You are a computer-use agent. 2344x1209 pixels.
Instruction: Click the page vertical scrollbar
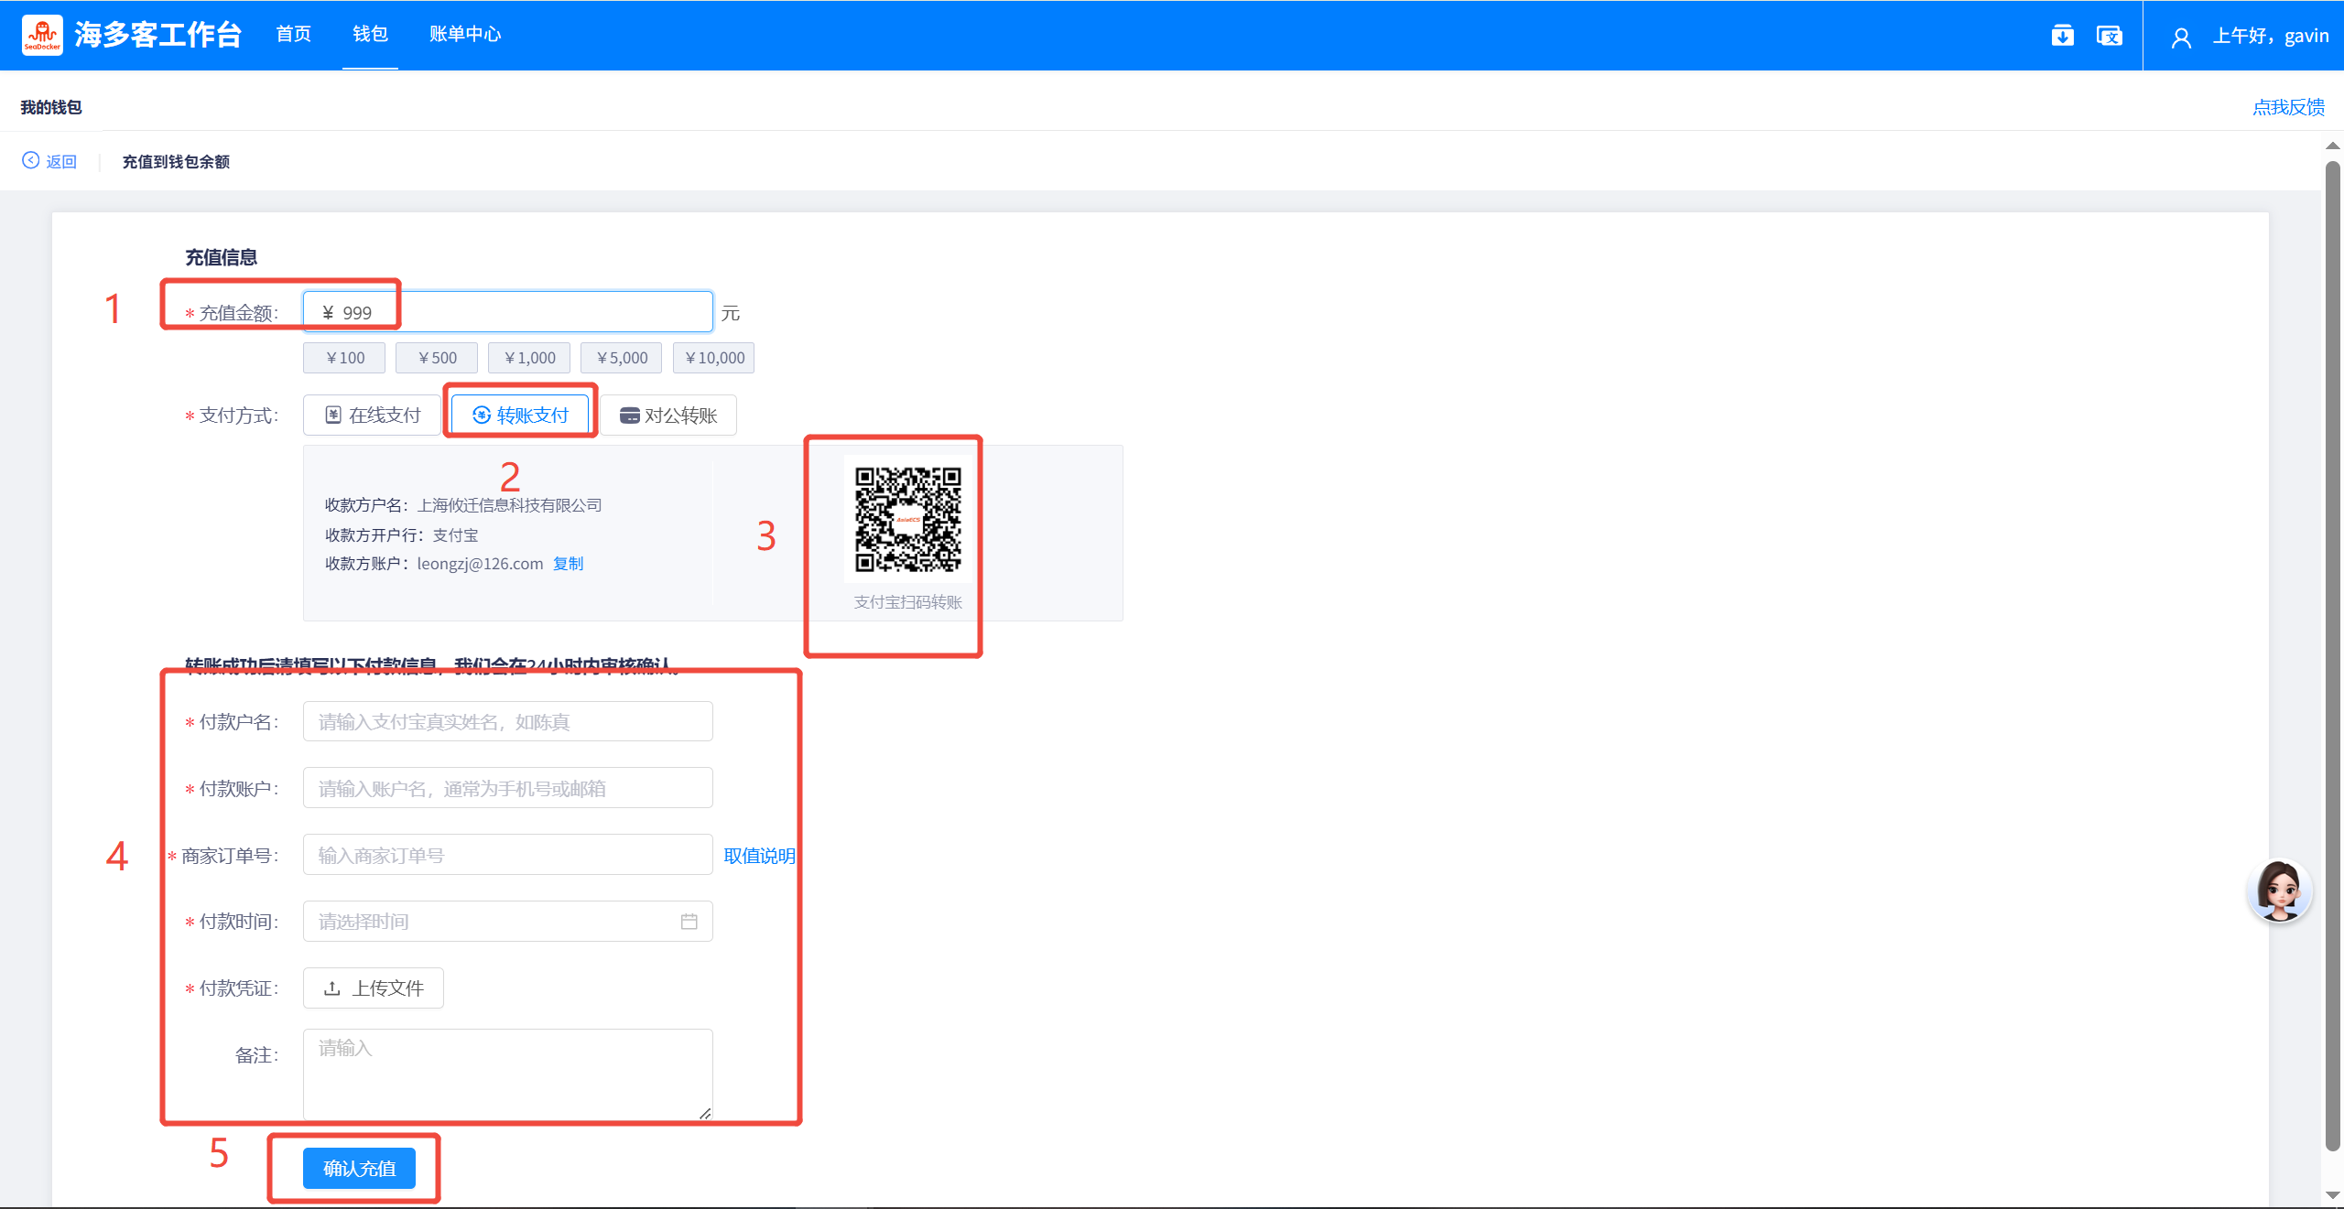2332,641
